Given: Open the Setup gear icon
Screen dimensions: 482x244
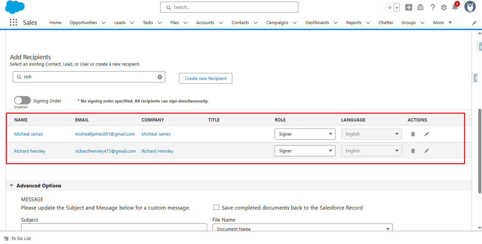Looking at the screenshot, I should (x=444, y=7).
